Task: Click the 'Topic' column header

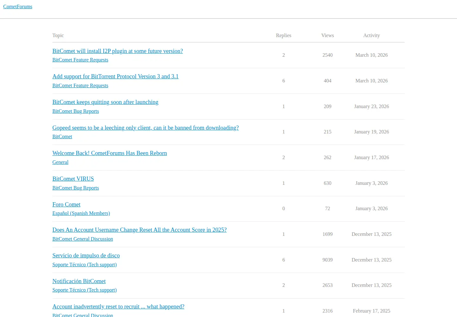Action: click(58, 36)
